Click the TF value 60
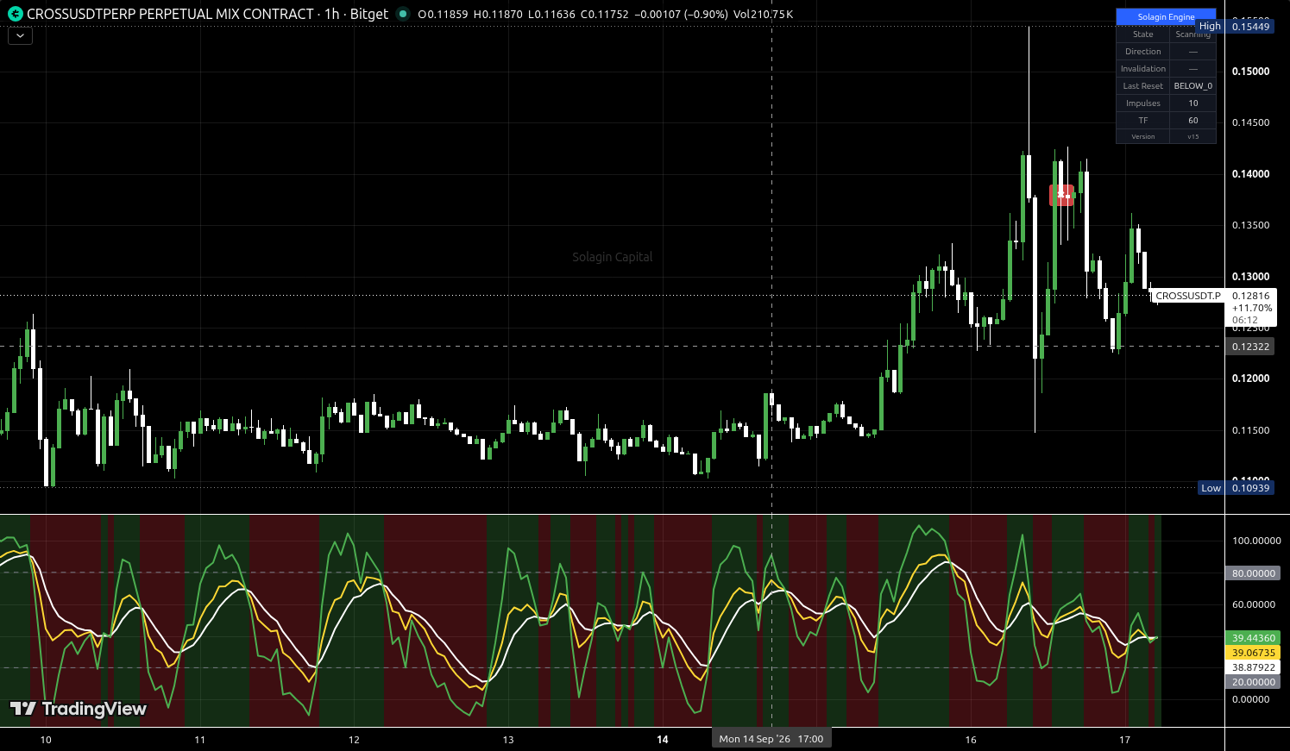 point(1193,121)
